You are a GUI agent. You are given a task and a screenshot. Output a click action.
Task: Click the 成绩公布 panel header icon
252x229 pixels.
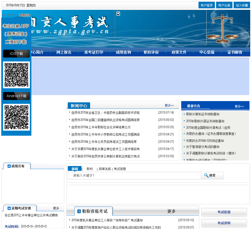[9, 166]
